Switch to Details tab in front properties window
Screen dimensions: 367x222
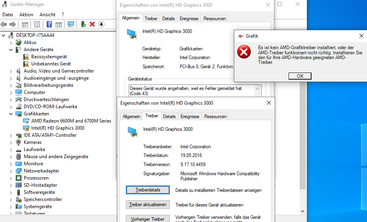(x=169, y=117)
